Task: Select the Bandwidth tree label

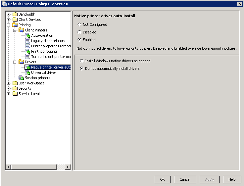Action: click(x=27, y=14)
